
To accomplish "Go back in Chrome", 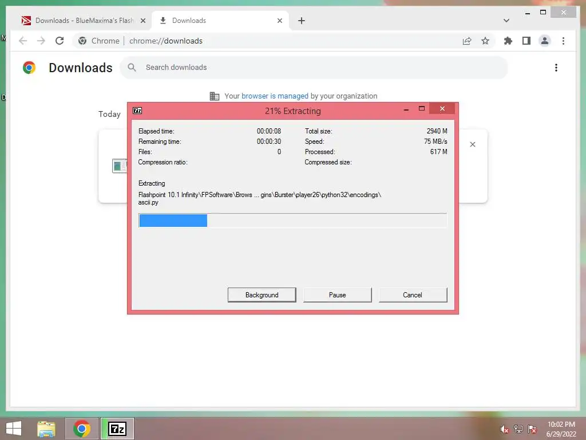I will [23, 41].
